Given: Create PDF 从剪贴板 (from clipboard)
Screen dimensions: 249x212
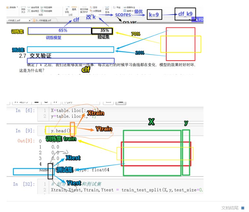Looking at the screenshot, I should click(x=96, y=11).
